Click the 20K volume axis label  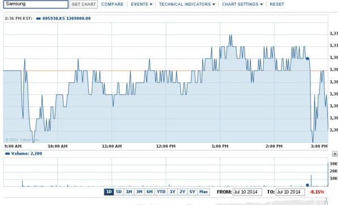333,171
